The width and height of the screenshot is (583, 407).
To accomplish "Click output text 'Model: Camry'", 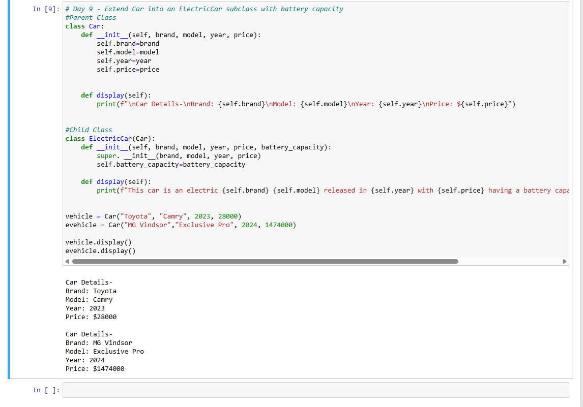I will [89, 299].
